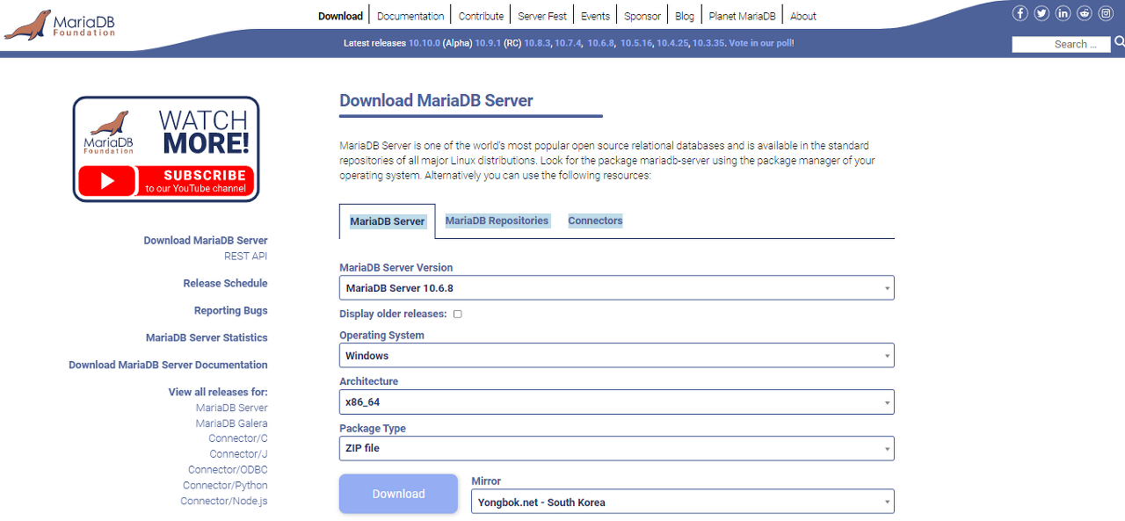The height and width of the screenshot is (521, 1125).
Task: Open the Package Type dropdown showing ZIP file
Action: tap(616, 448)
